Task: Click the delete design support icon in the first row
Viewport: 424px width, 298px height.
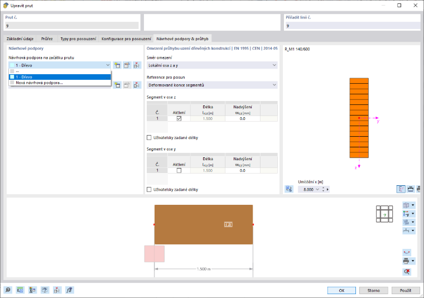Action: click(137, 65)
